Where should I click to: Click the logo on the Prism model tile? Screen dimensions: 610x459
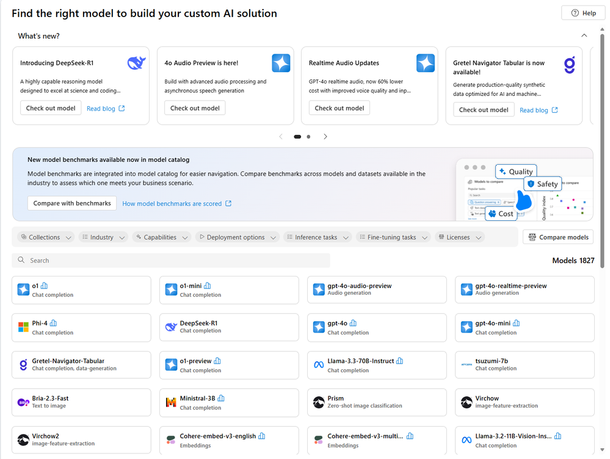click(319, 402)
